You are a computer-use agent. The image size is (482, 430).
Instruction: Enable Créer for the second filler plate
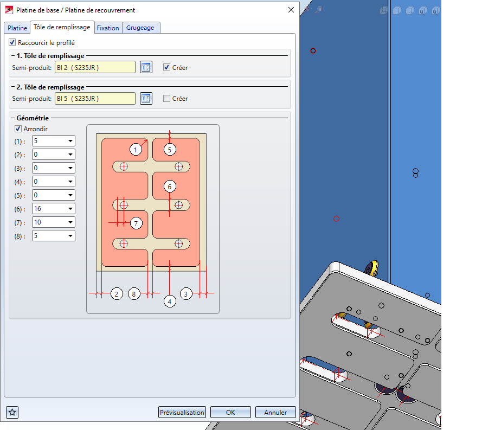tap(167, 98)
